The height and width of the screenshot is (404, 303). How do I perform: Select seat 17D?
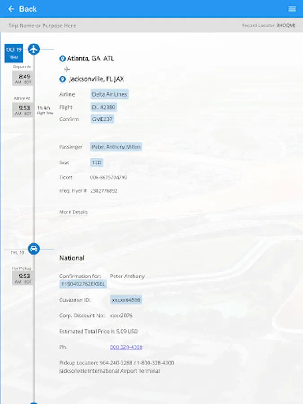click(97, 162)
